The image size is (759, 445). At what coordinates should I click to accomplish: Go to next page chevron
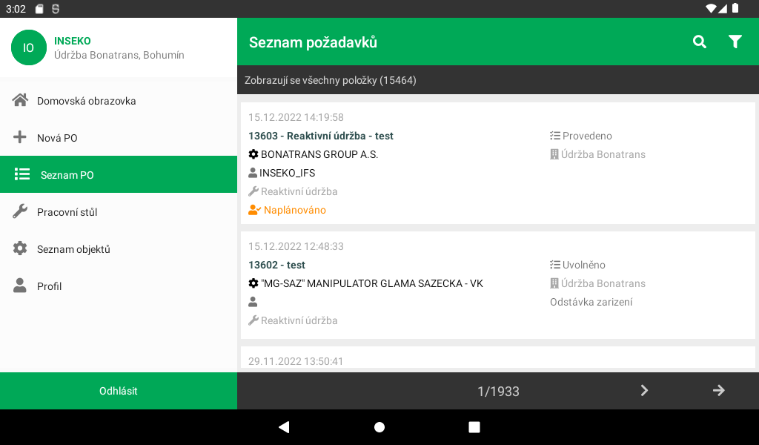pos(644,390)
